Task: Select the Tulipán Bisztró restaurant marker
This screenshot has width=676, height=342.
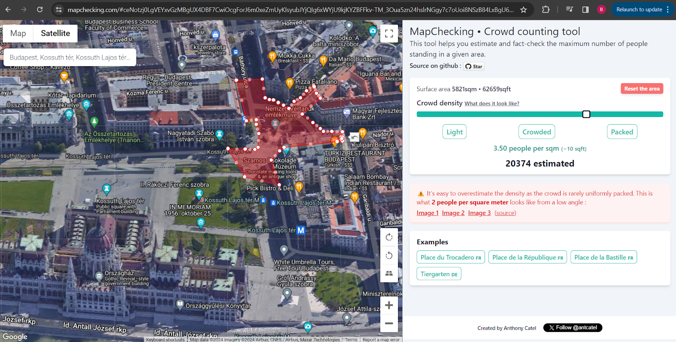Action: coord(363,133)
